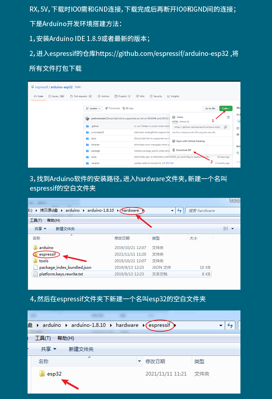
Task: Open the 工具(T) menu in espressif window
Action: [x=42, y=338]
